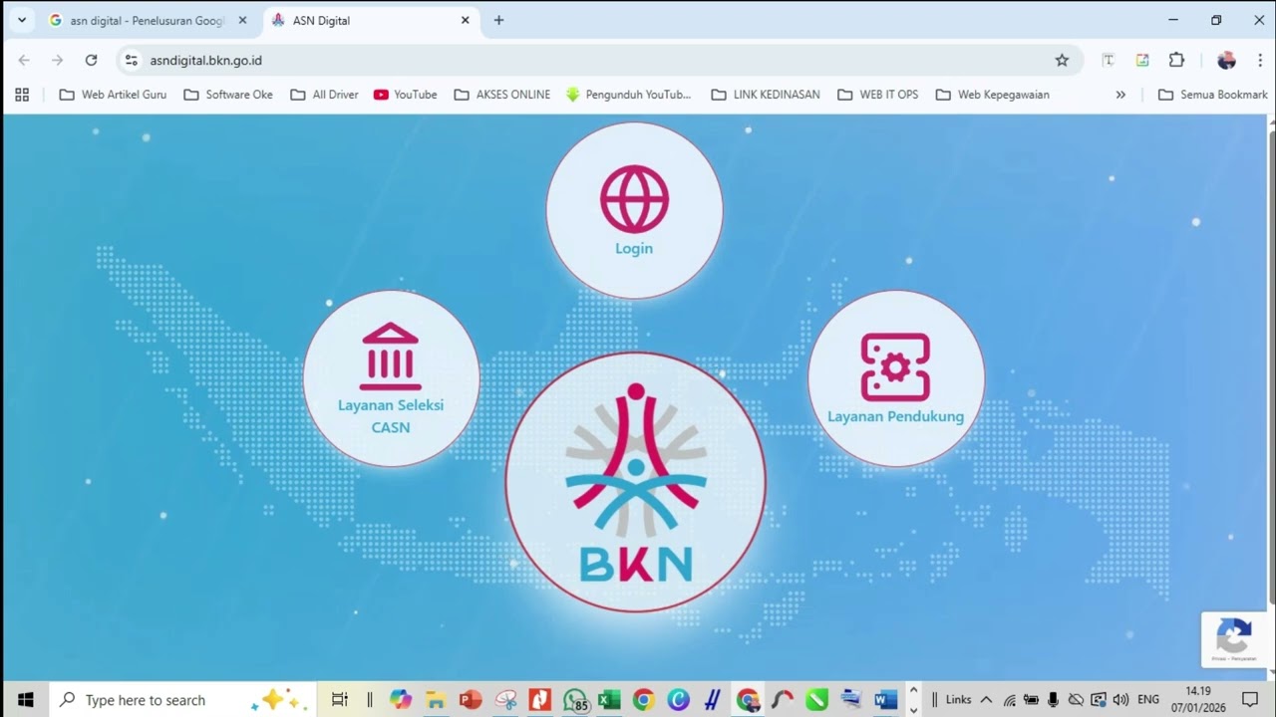Image resolution: width=1276 pixels, height=717 pixels.
Task: Select the ASN Digital tab
Action: [x=369, y=20]
